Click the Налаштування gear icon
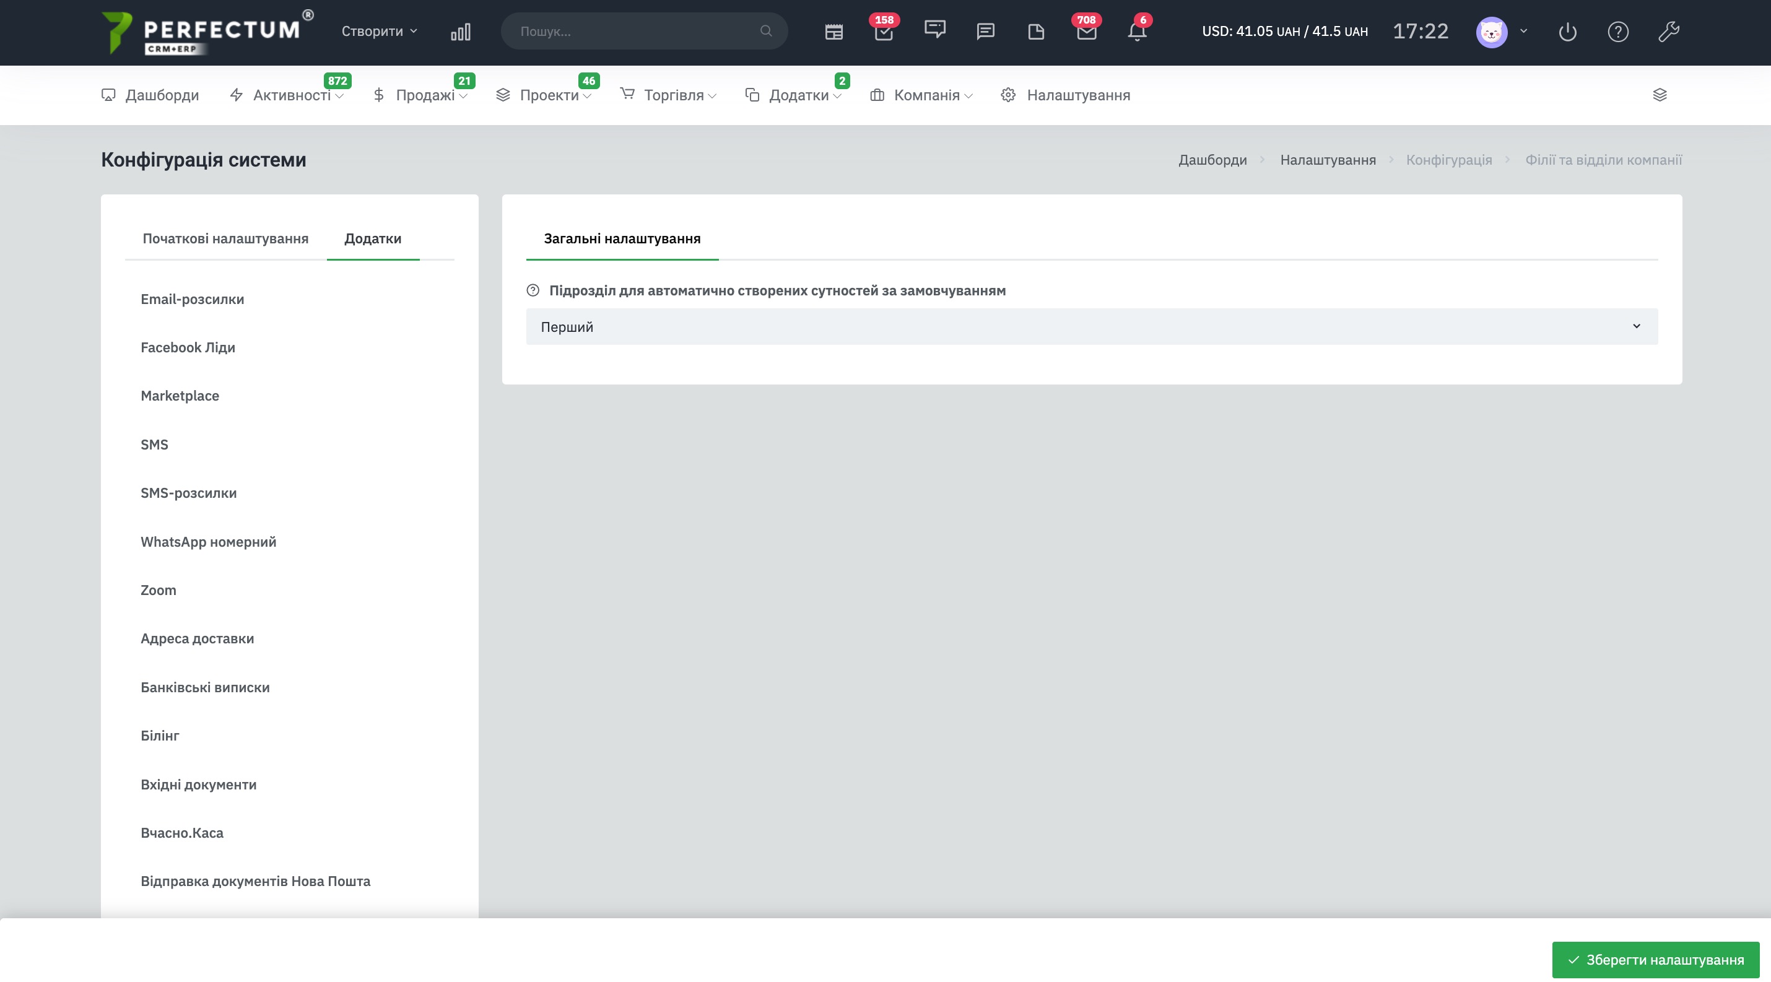The width and height of the screenshot is (1771, 982). tap(1008, 95)
